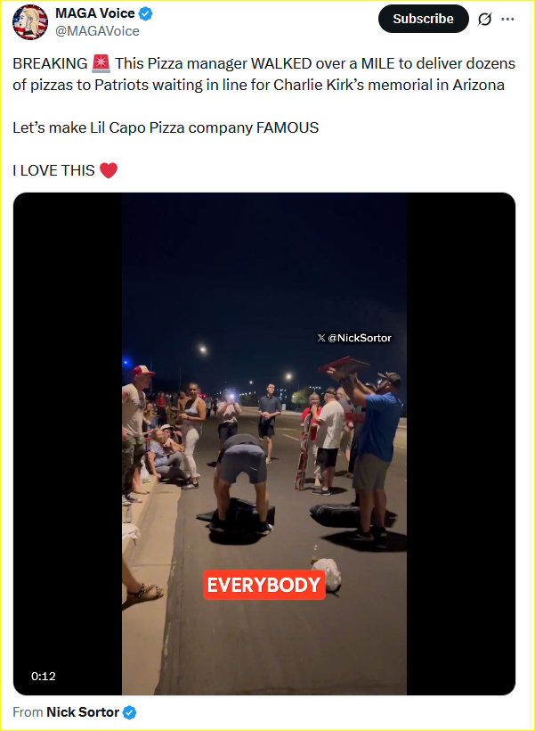Click the red siren emoji after BREAKING
The image size is (535, 731).
click(101, 64)
